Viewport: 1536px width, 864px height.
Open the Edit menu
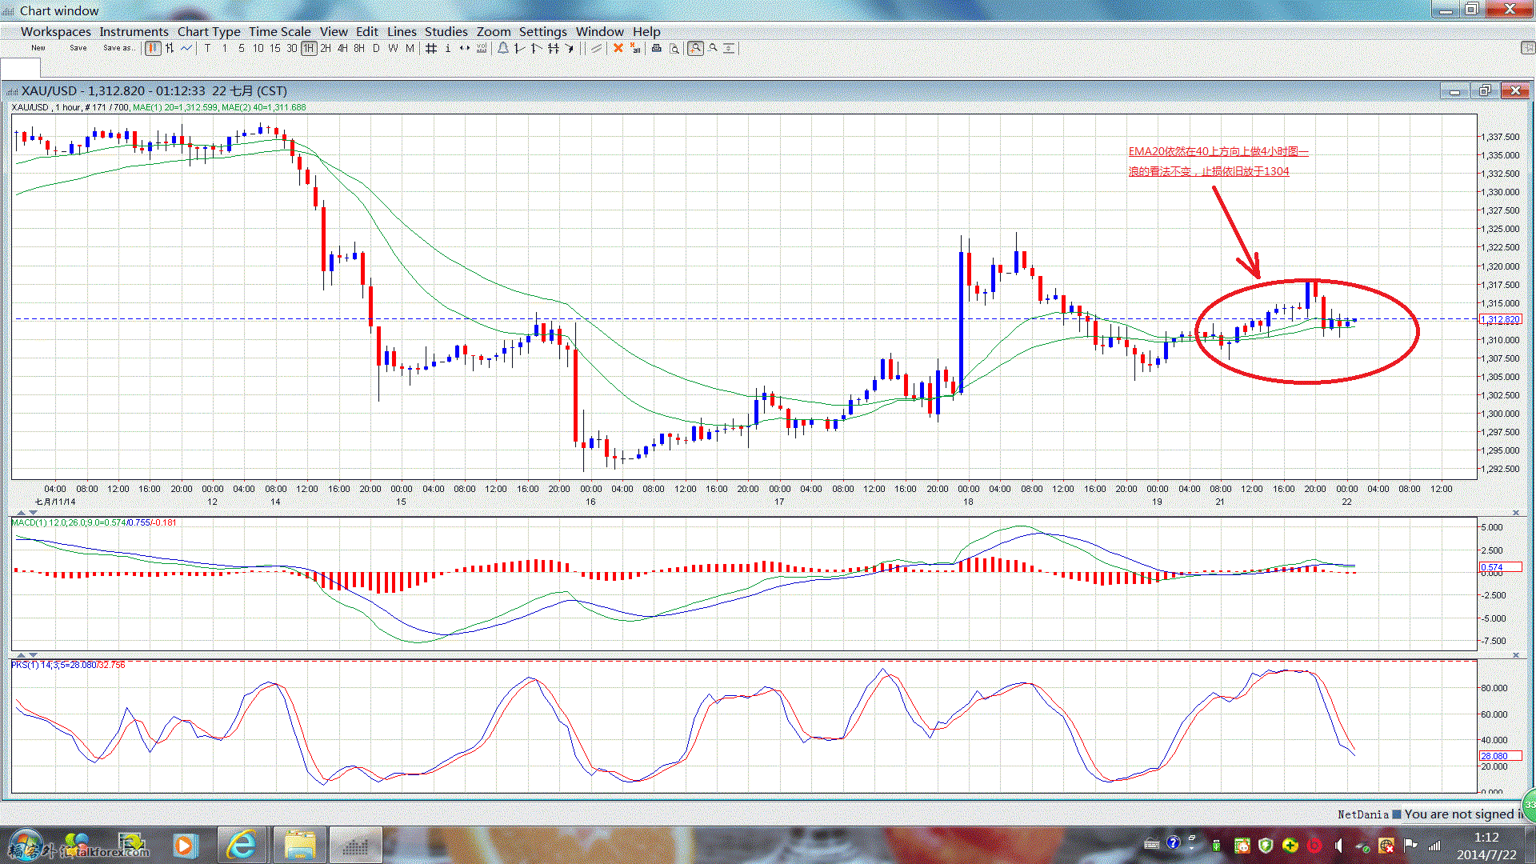366,31
